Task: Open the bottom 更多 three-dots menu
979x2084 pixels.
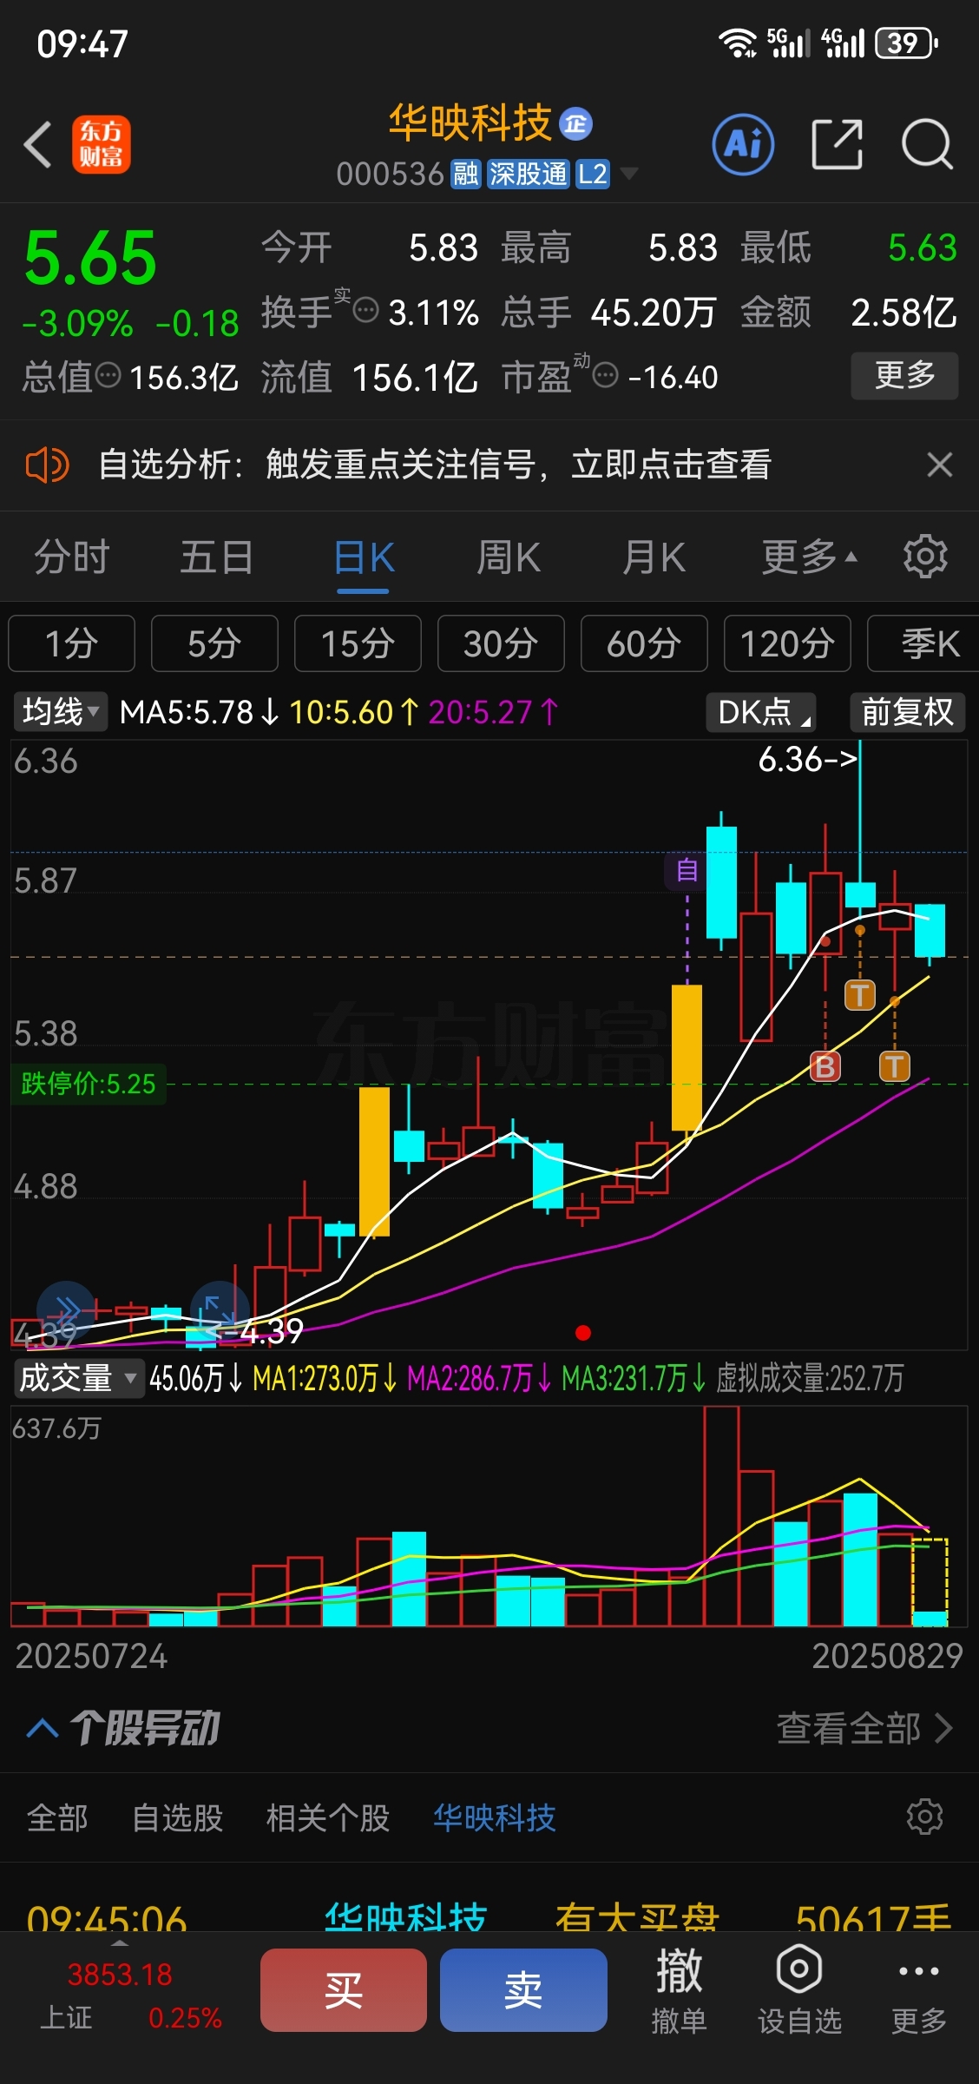Action: tap(919, 1988)
